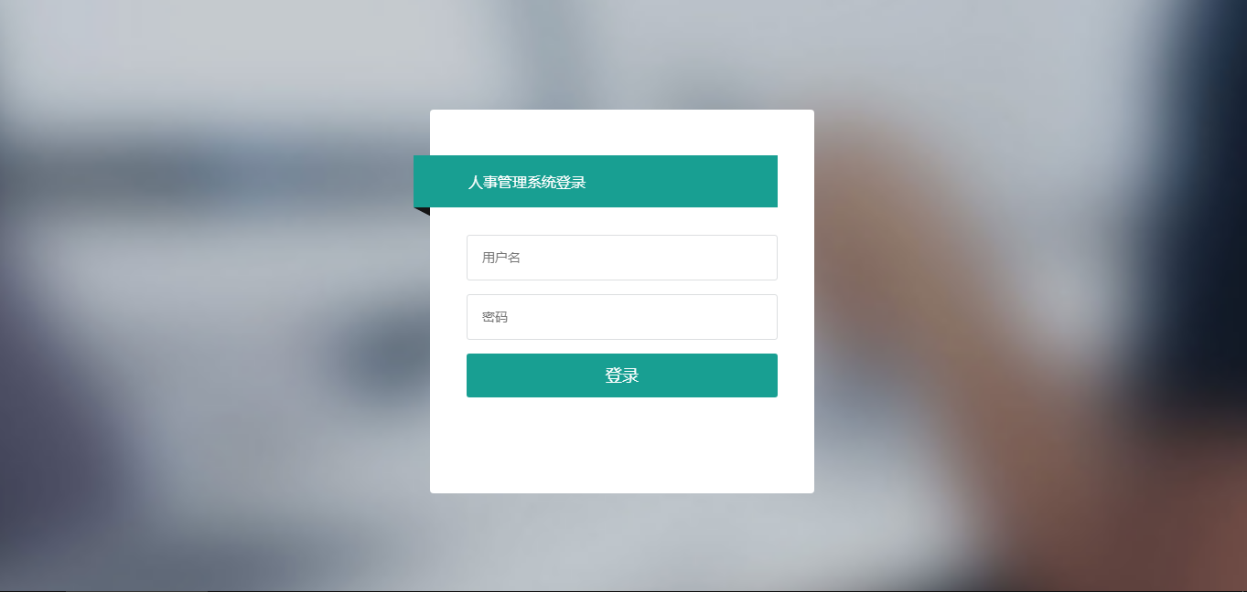The image size is (1247, 592).
Task: Click the blank card area below 登录 button
Action: coord(622,445)
